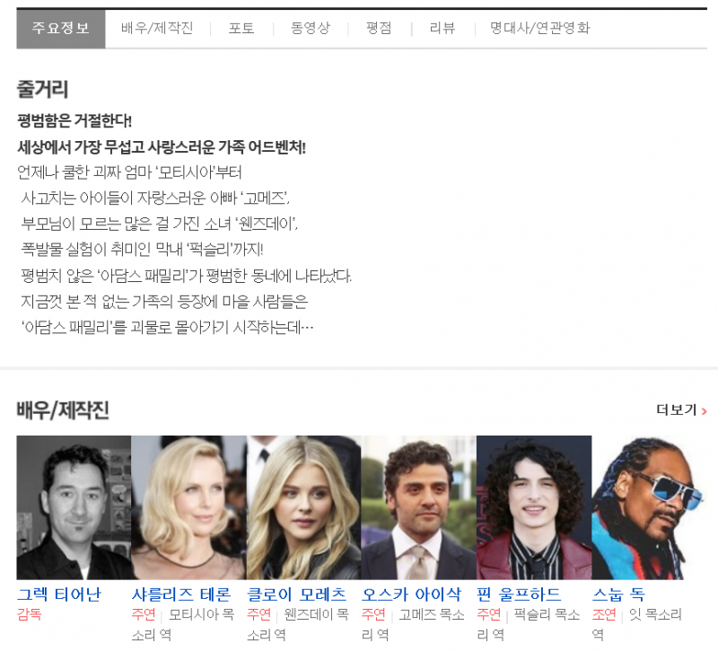This screenshot has height=652, width=718.
Task: Select the 주요정보 tab
Action: pyautogui.click(x=61, y=29)
